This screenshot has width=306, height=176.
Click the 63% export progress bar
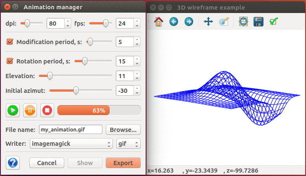99,110
